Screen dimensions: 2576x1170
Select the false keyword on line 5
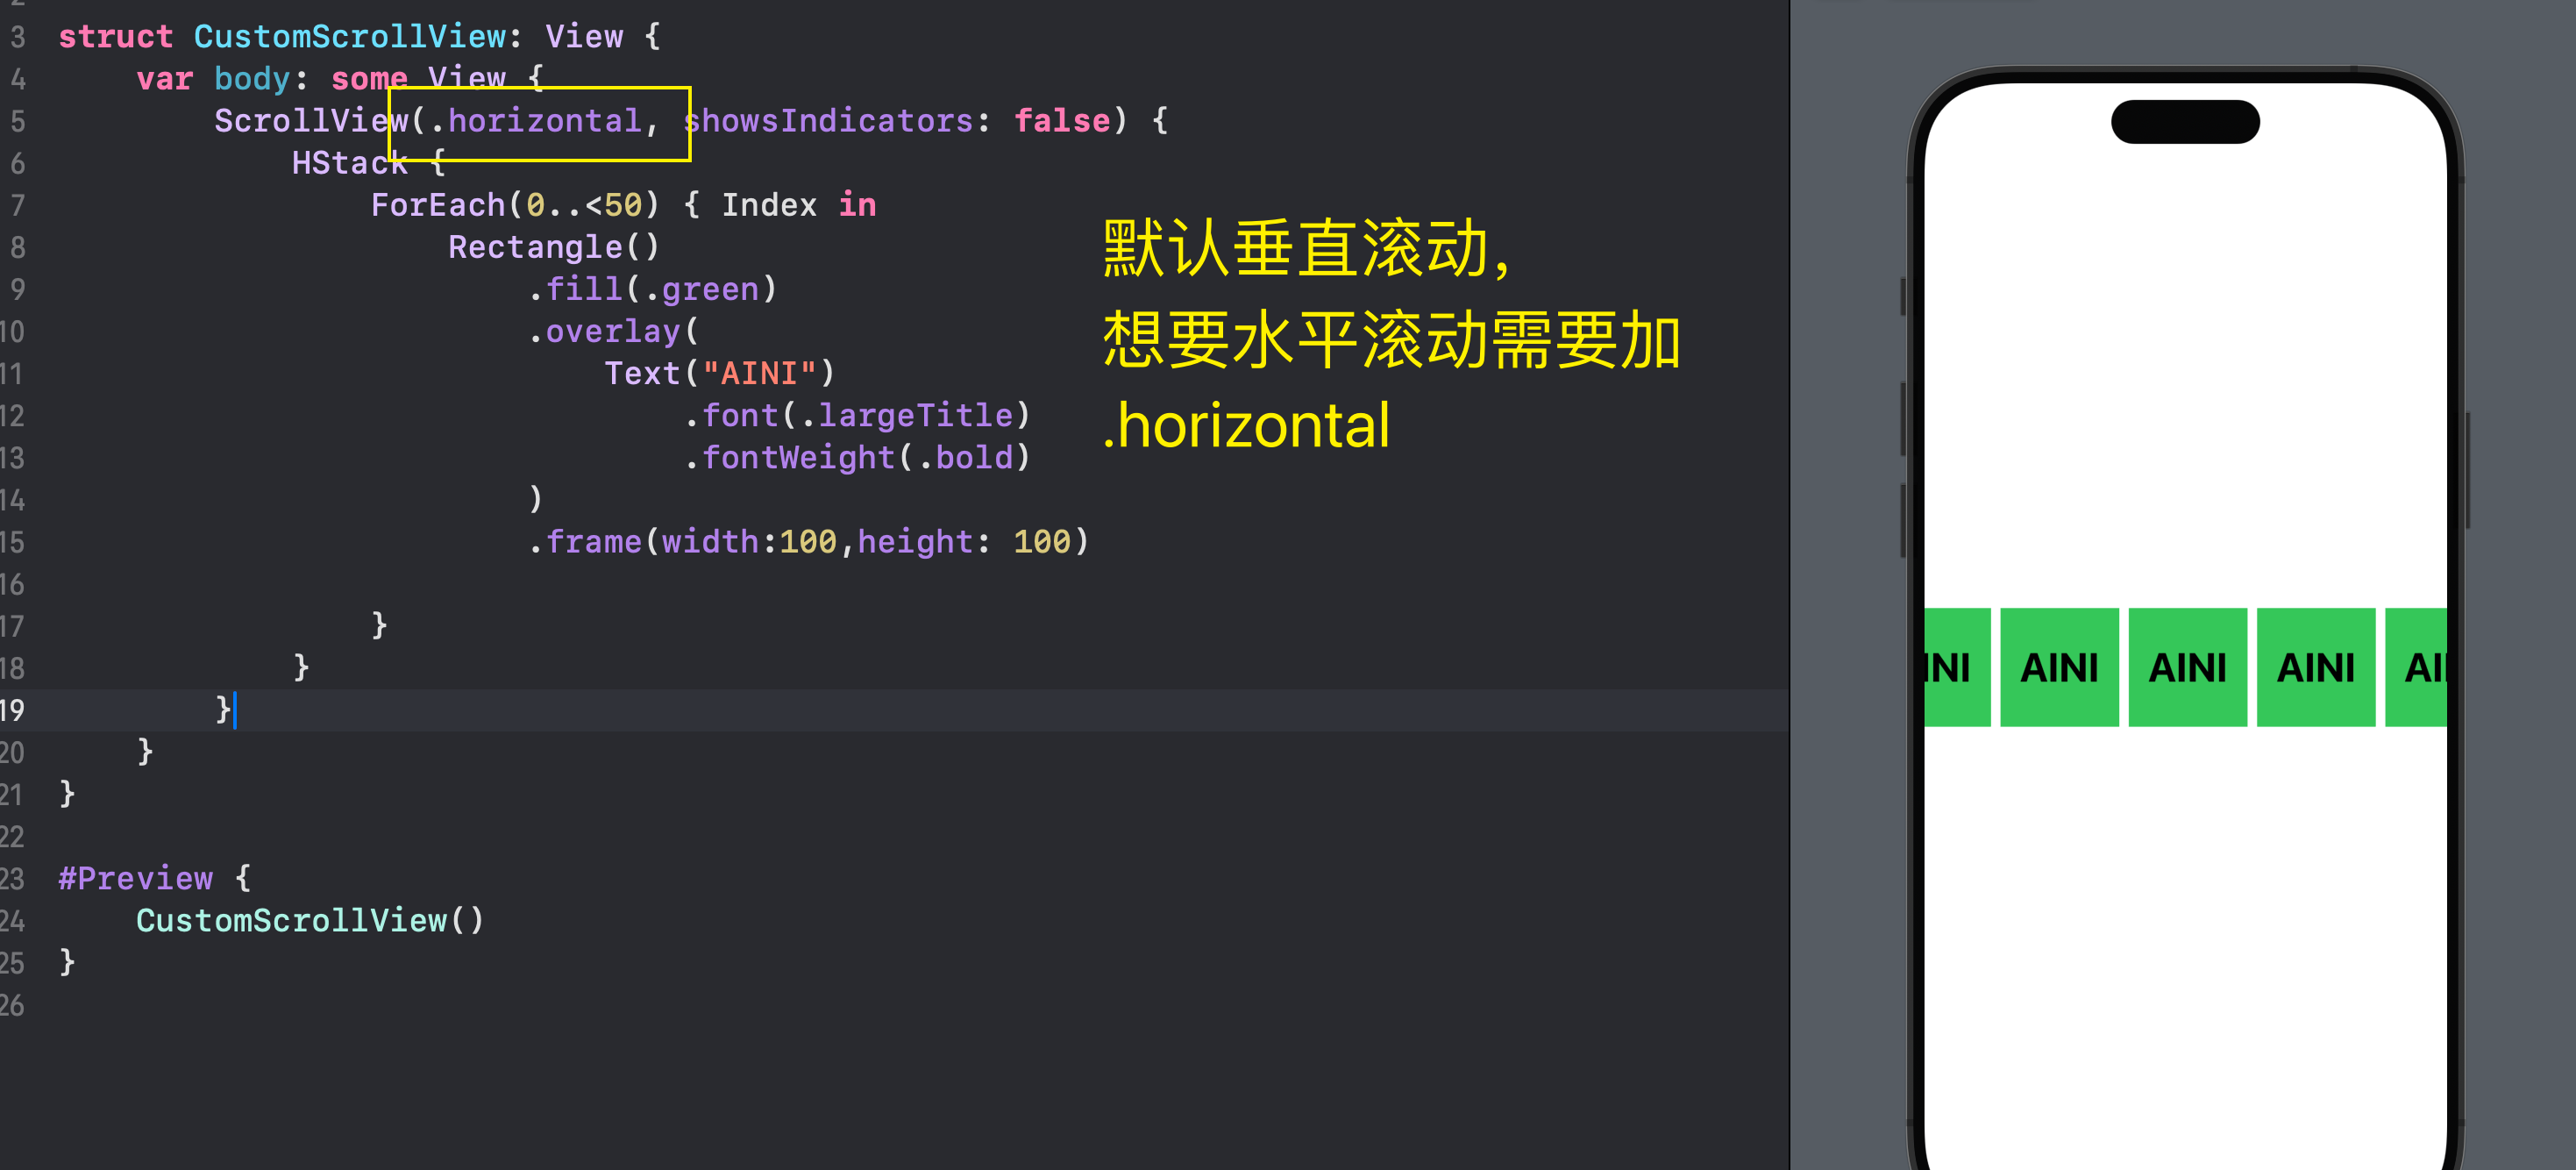tap(1062, 121)
